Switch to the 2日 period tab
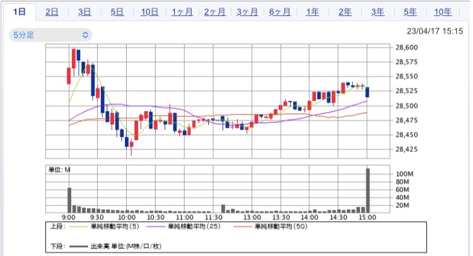 point(52,12)
